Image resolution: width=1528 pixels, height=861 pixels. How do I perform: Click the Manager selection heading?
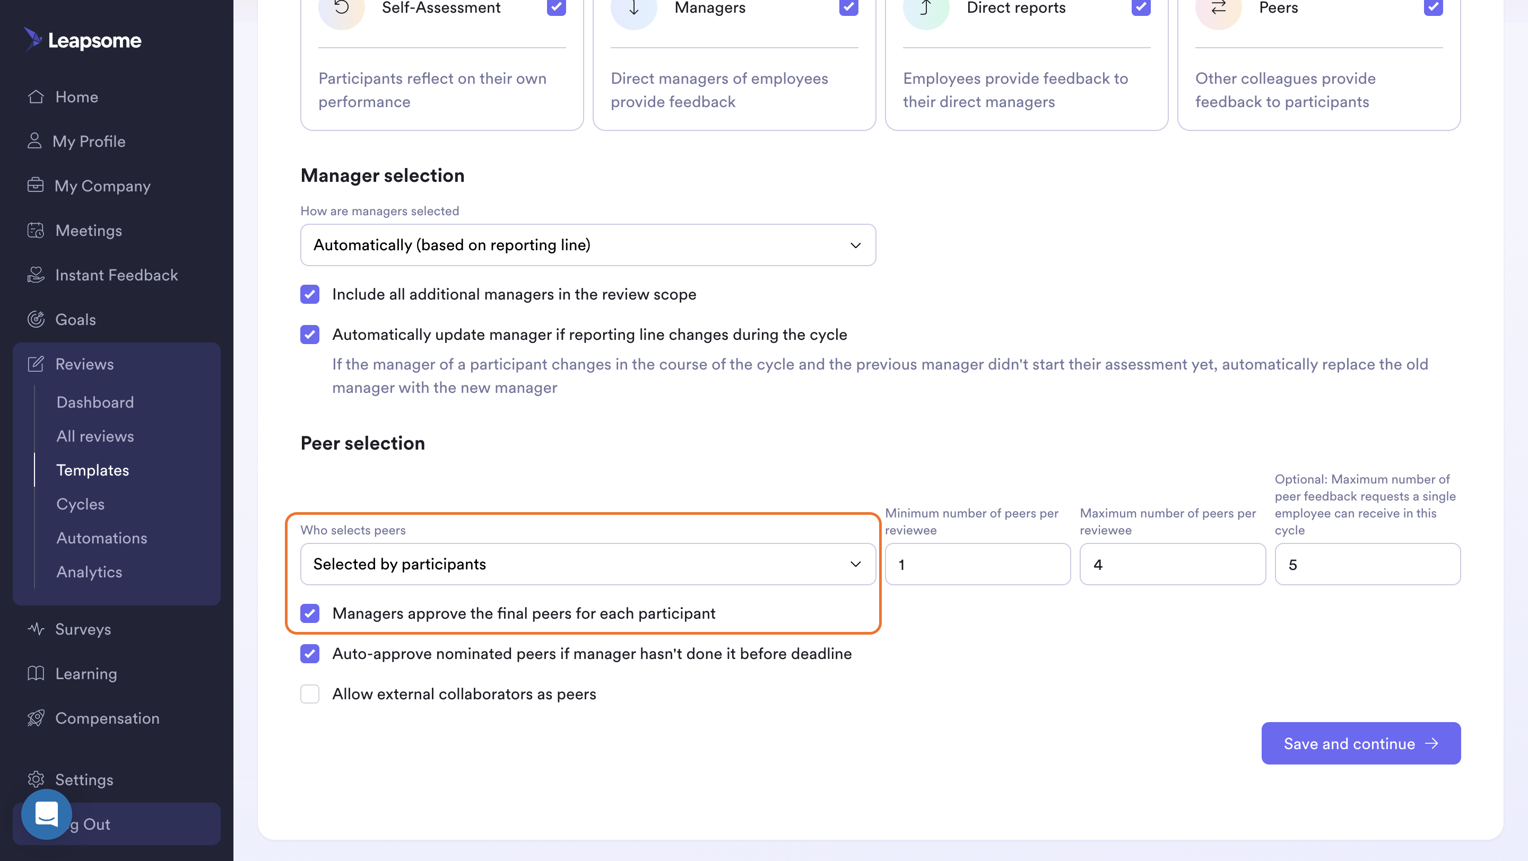tap(383, 175)
